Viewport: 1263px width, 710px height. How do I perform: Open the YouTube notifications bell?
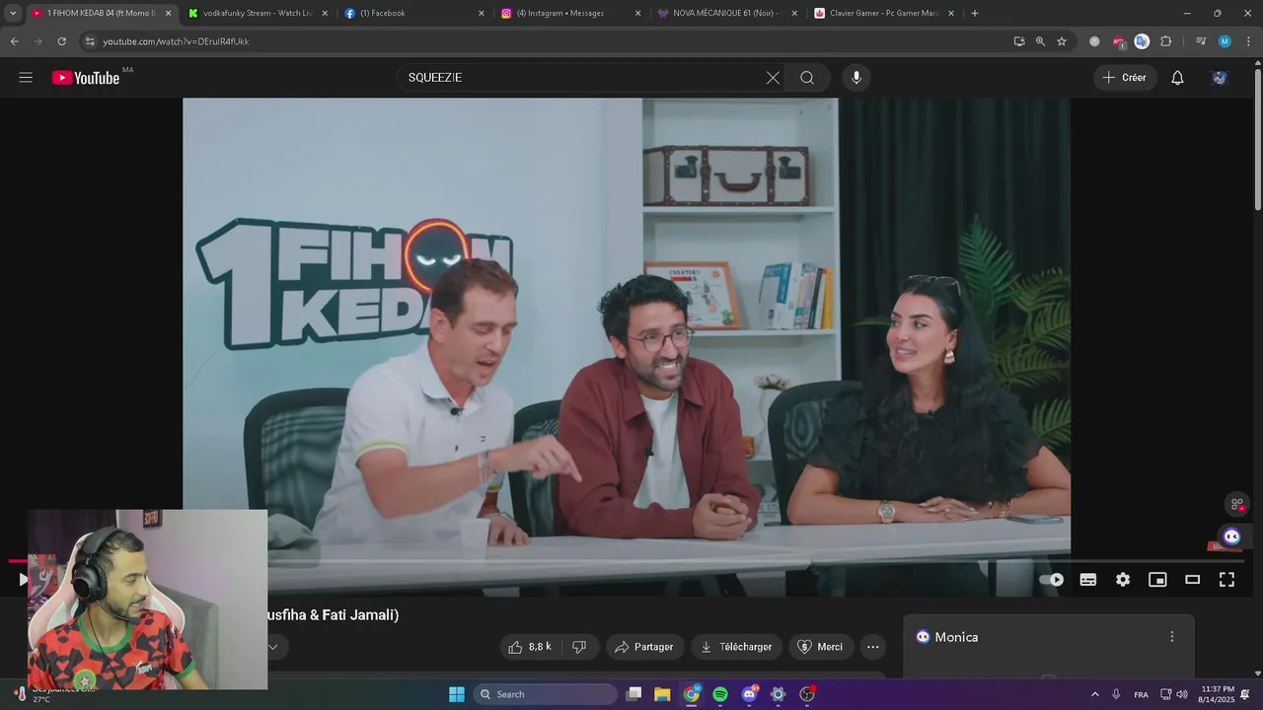pos(1177,78)
